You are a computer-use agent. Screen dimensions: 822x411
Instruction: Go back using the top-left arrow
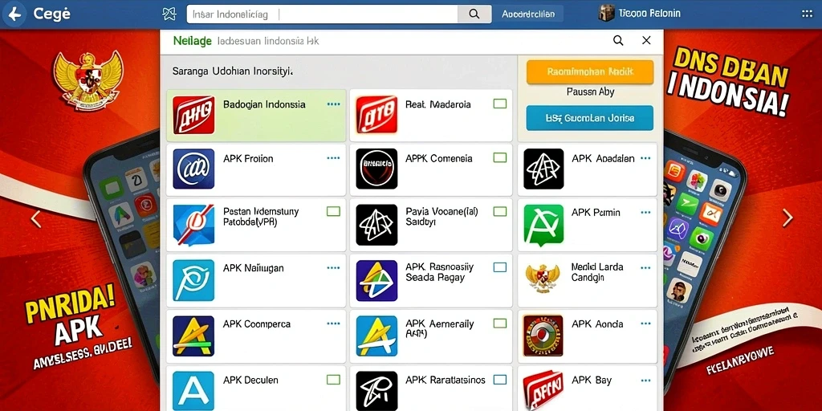(x=15, y=14)
